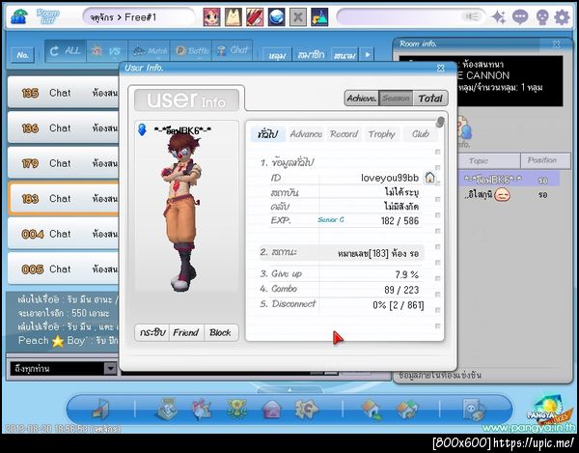Click the smiley emoticon in Room info list
This screenshot has width=579, height=453.
coord(502,194)
